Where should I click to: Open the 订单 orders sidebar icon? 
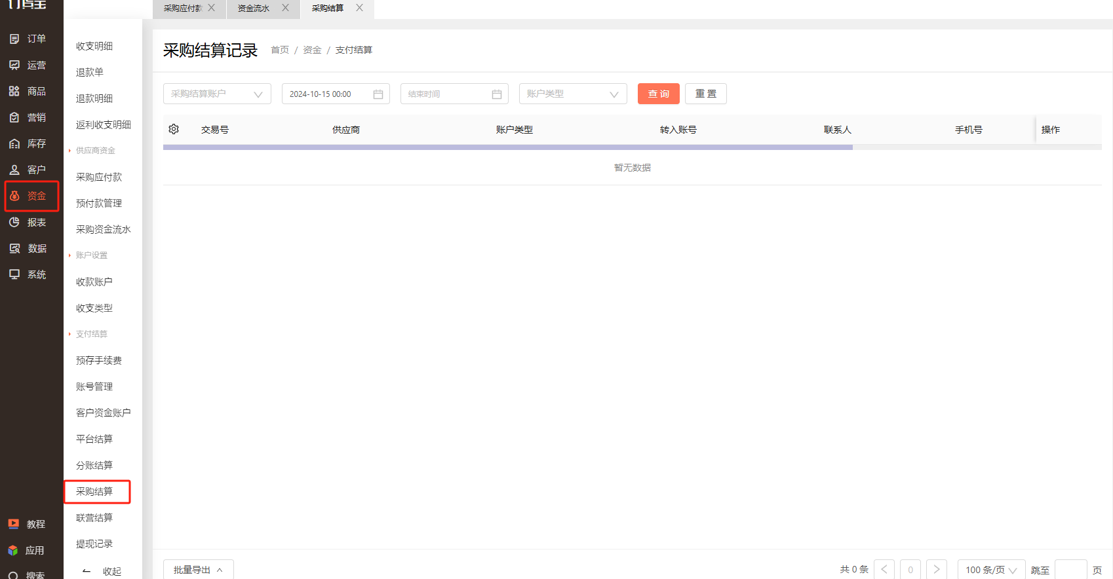coord(14,39)
